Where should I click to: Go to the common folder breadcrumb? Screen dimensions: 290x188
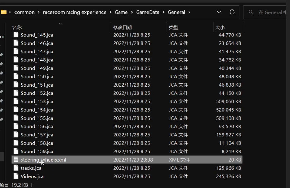[24, 12]
